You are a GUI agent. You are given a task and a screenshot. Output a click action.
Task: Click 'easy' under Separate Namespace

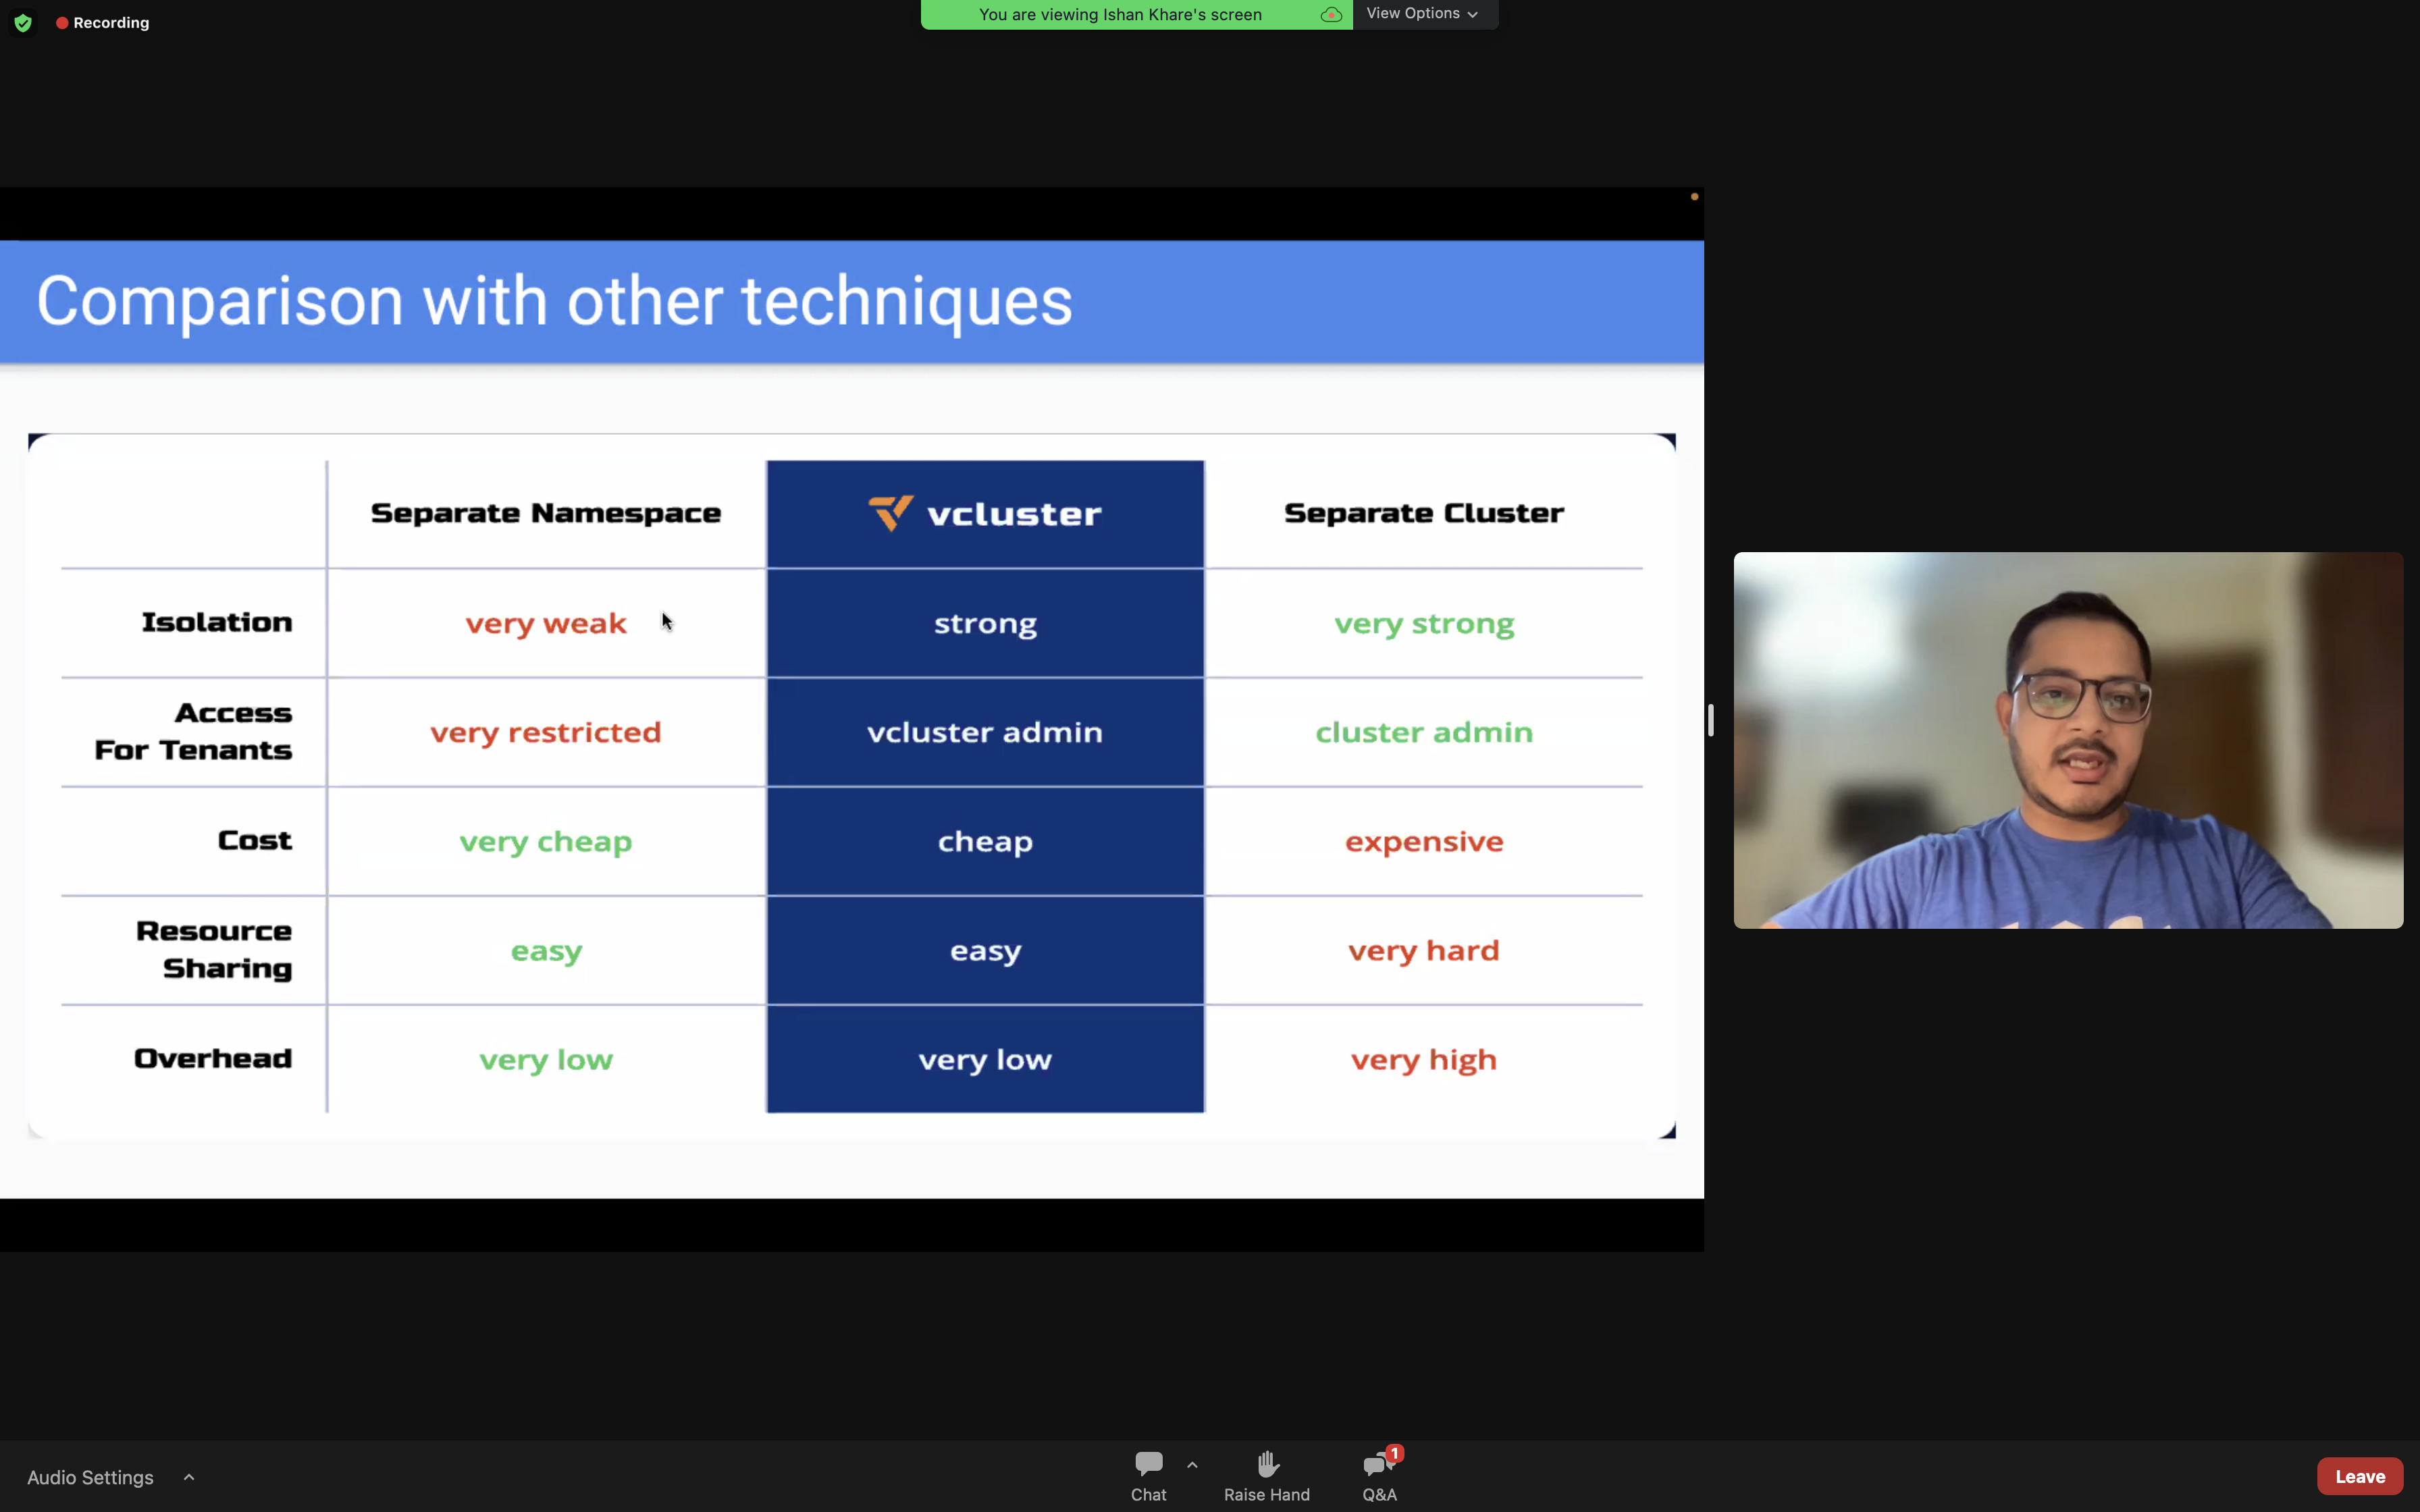pos(546,950)
